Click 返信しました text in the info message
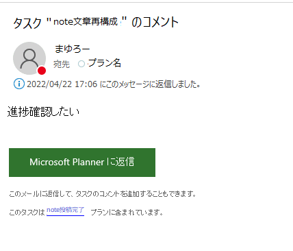 point(178,84)
